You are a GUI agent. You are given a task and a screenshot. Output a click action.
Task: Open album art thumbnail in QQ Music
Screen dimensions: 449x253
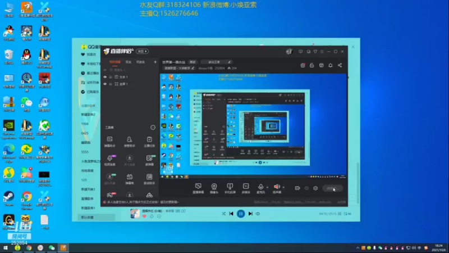[x=135, y=214]
